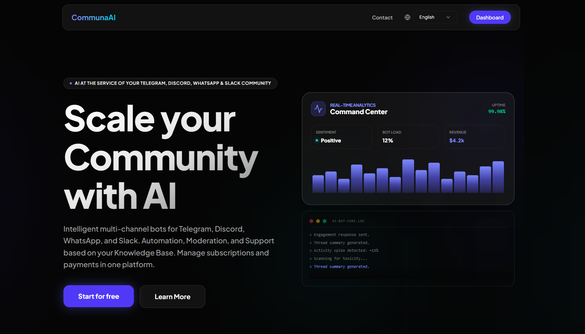Select the Sentiment Positive card
This screenshot has height=334, width=585.
341,137
